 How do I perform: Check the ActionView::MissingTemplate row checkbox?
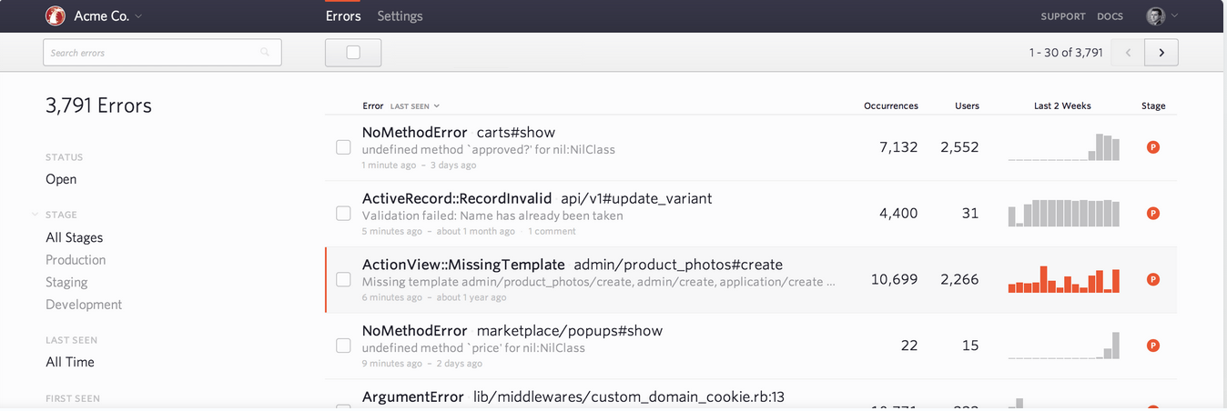[x=343, y=279]
